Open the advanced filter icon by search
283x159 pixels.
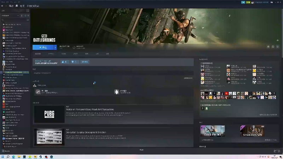[28, 20]
